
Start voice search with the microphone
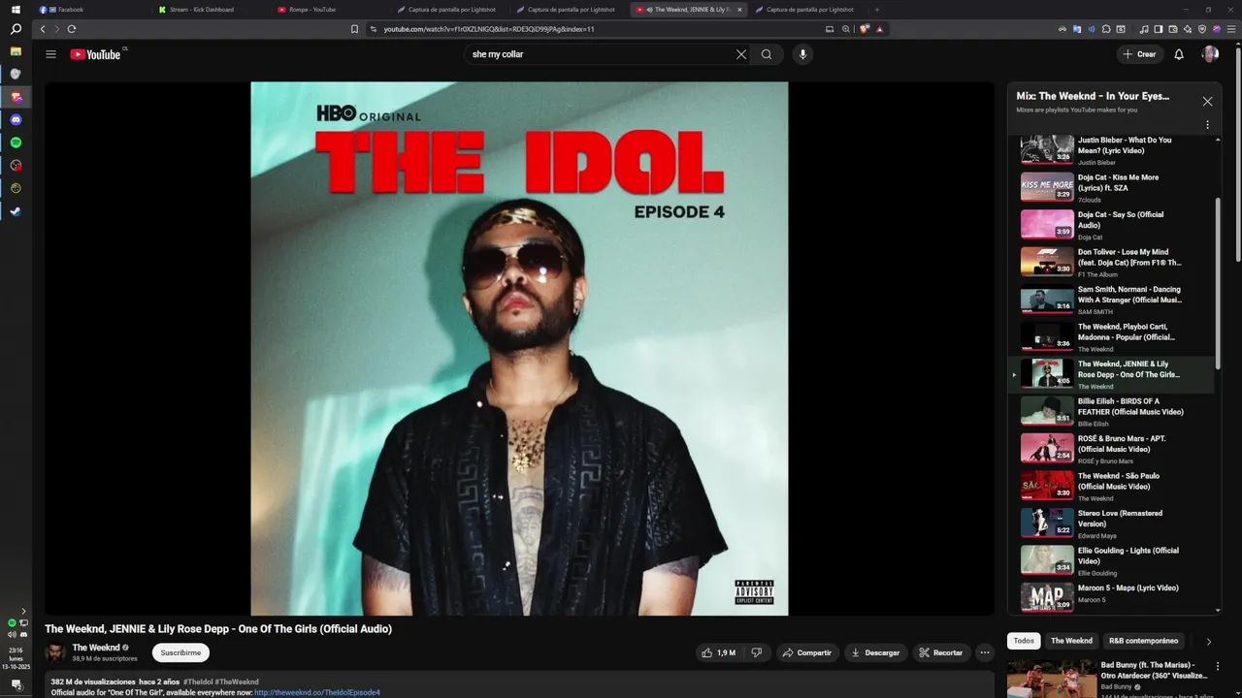pos(802,54)
